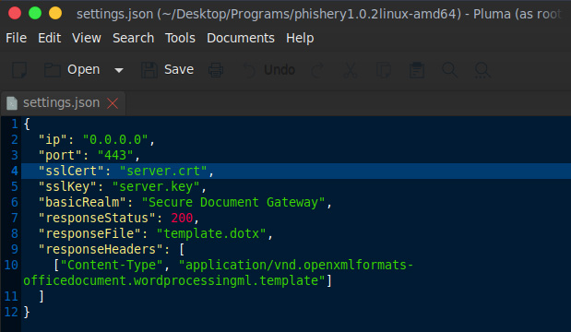Image resolution: width=571 pixels, height=332 pixels.
Task: Click the Find and Replace icon
Action: coord(482,70)
